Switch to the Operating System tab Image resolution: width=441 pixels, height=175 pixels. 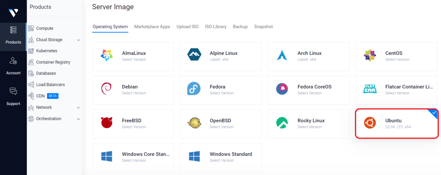coord(110,27)
